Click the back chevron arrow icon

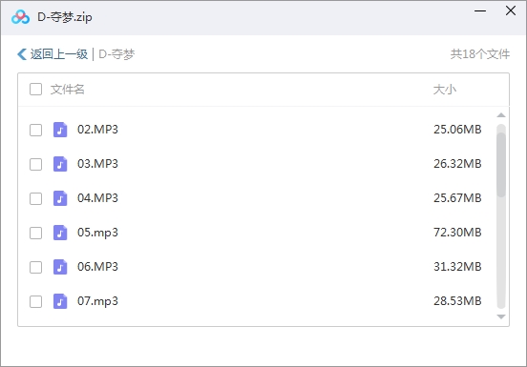pyautogui.click(x=22, y=54)
